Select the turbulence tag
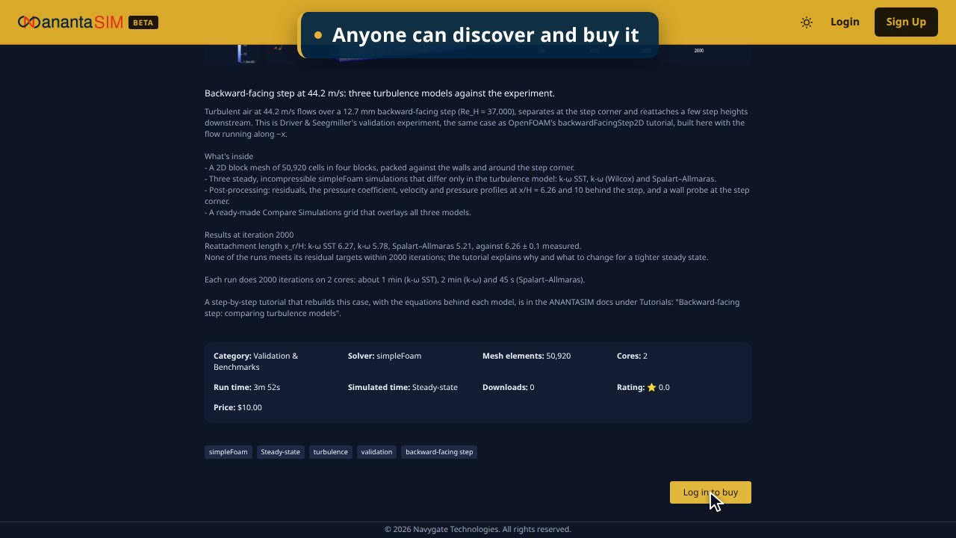 point(330,452)
